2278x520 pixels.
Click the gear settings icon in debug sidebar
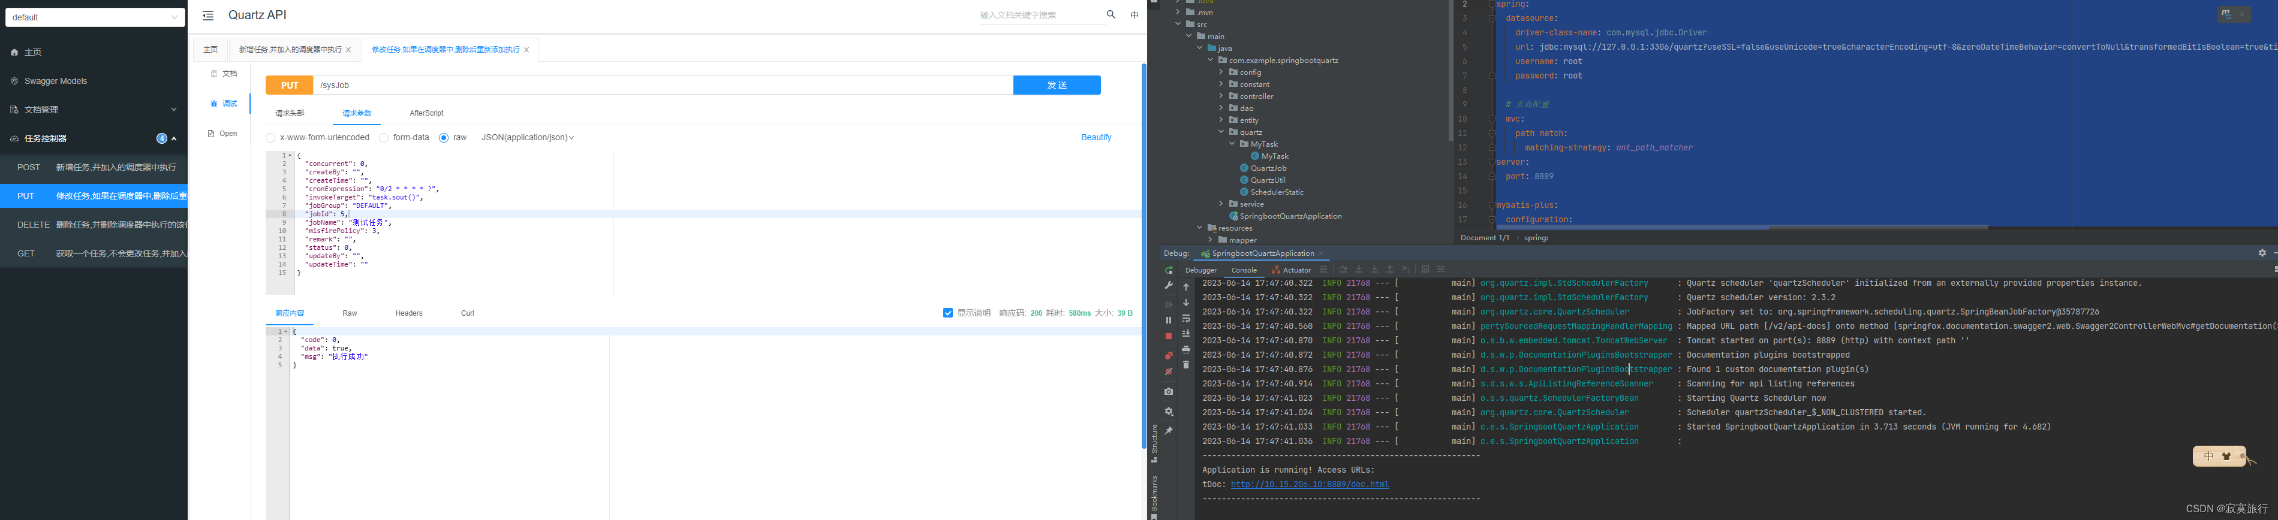[x=1168, y=412]
